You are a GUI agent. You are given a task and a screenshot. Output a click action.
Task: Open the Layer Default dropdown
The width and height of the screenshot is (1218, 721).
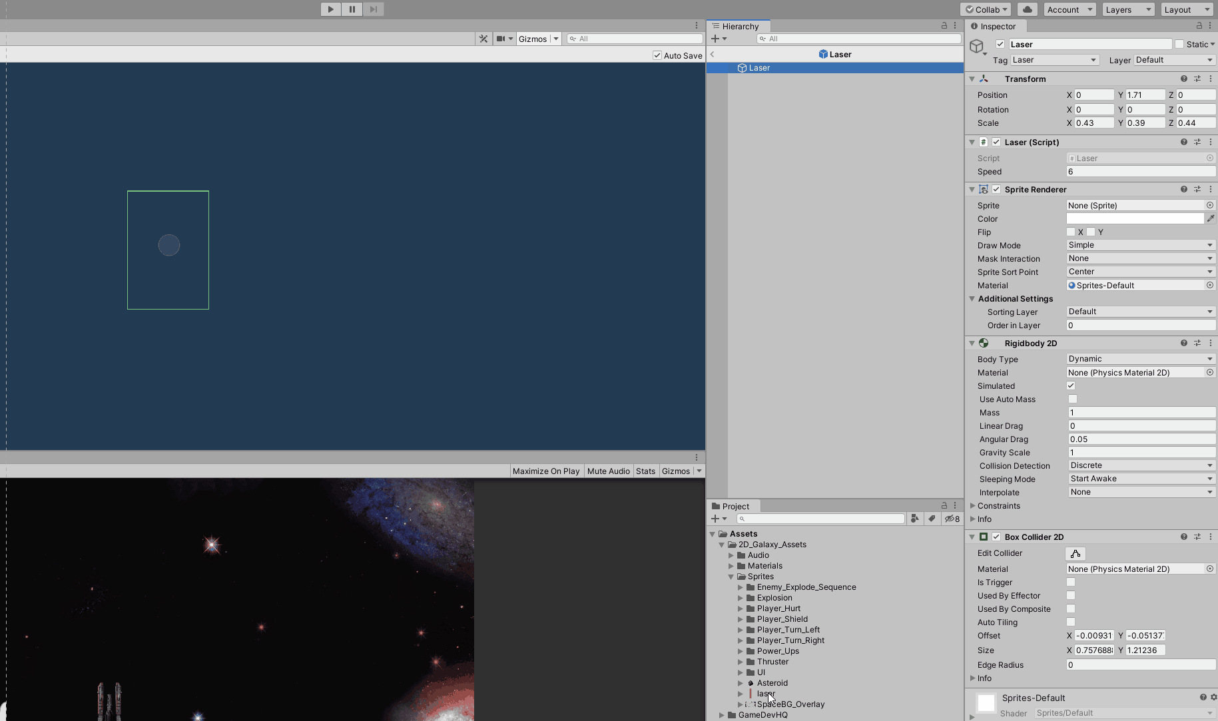pos(1174,60)
